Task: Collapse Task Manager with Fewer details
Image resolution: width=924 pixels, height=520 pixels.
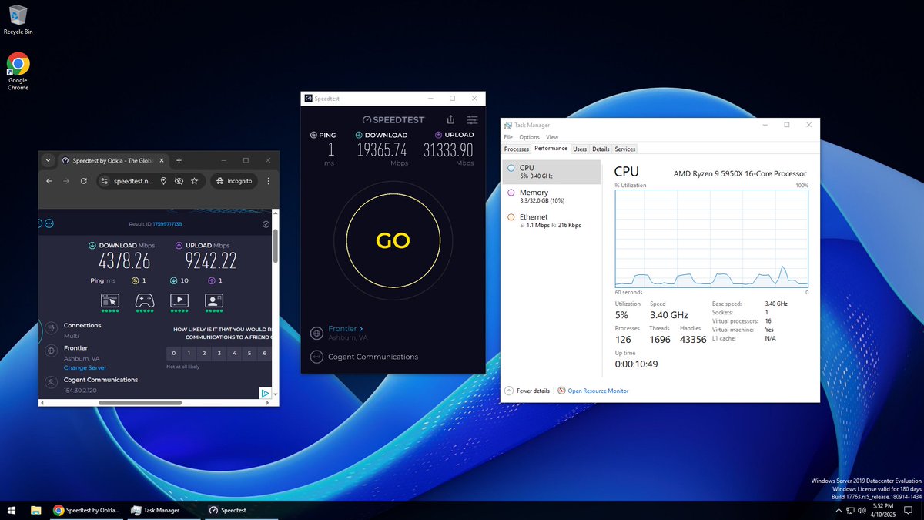Action: click(x=527, y=391)
